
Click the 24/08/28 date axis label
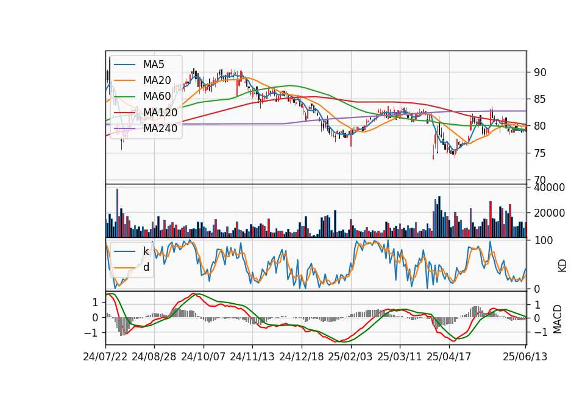tap(154, 357)
